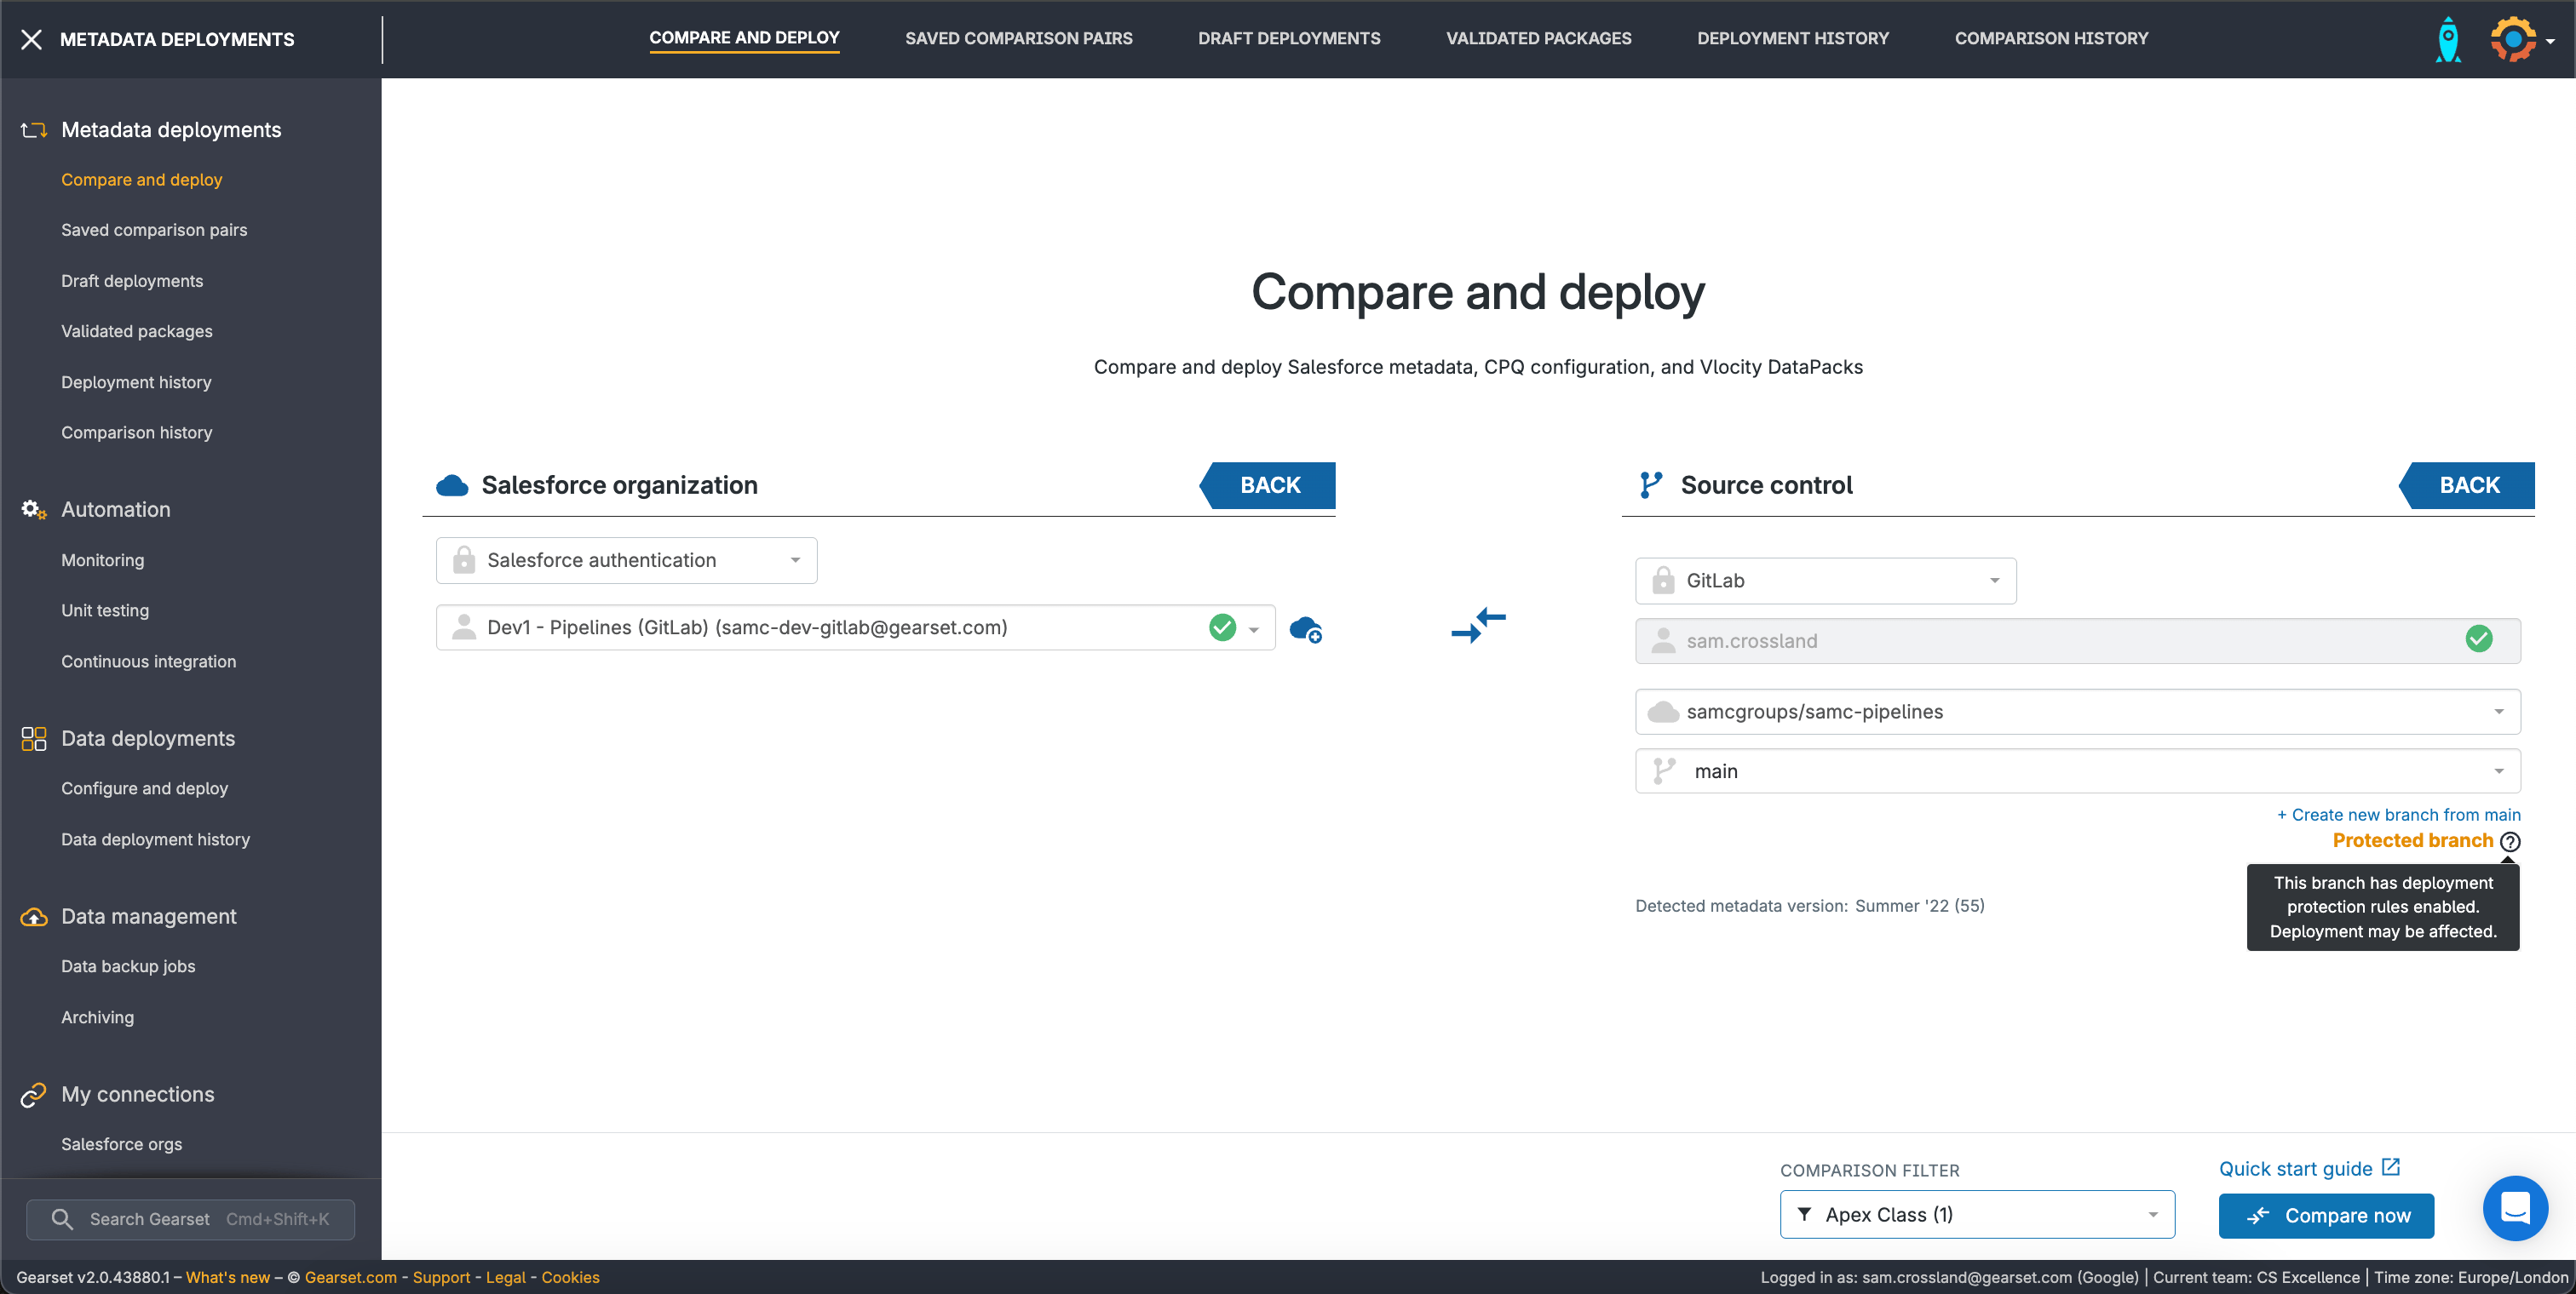Open the chat support bubble icon
This screenshot has width=2576, height=1294.
pos(2514,1207)
